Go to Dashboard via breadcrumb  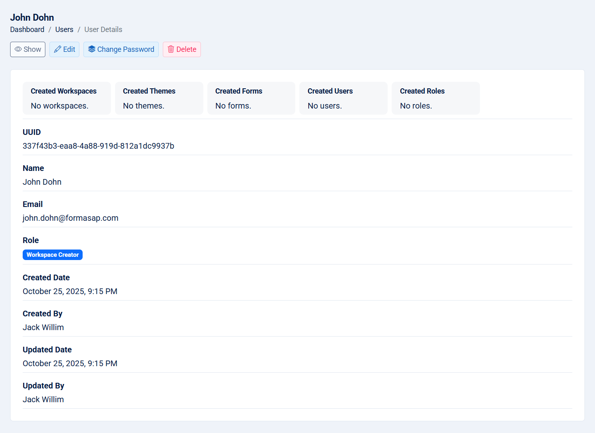click(x=27, y=30)
